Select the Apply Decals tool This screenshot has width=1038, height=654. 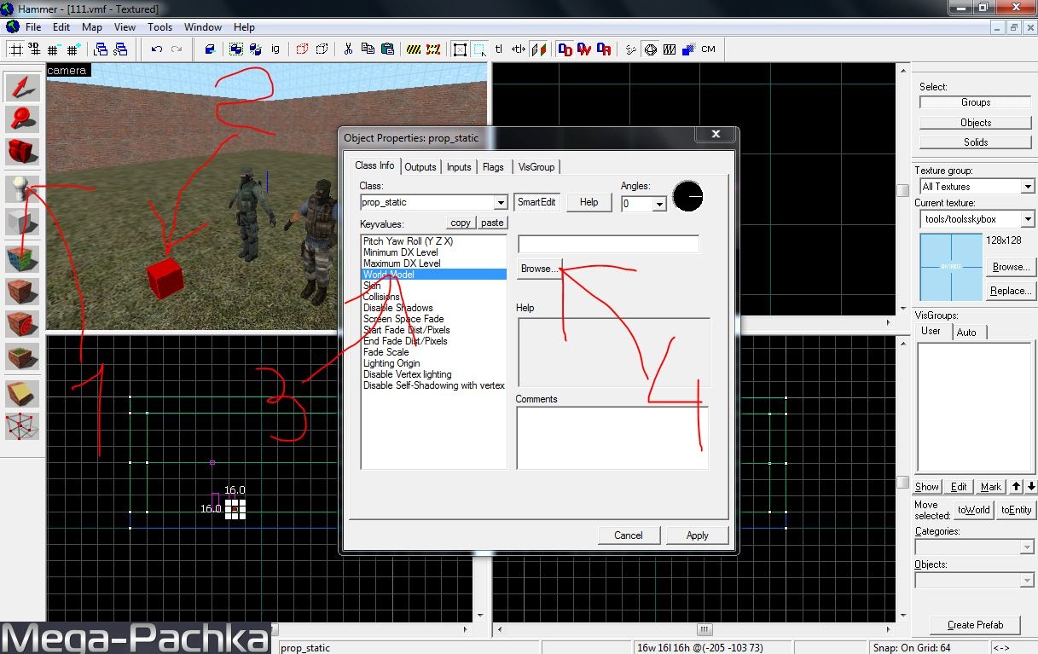tap(23, 323)
